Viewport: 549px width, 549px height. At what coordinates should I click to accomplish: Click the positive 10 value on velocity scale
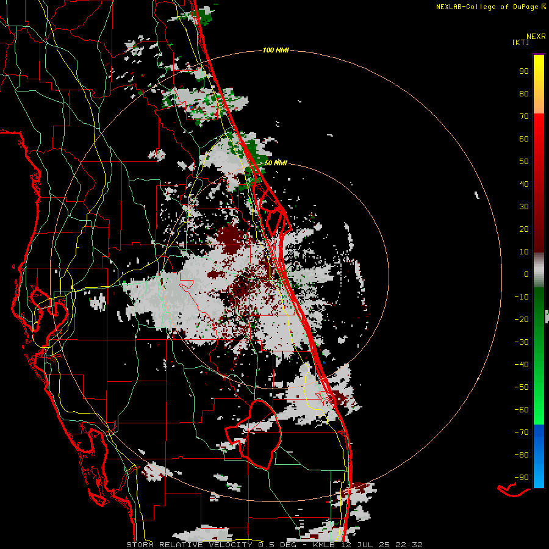[524, 252]
